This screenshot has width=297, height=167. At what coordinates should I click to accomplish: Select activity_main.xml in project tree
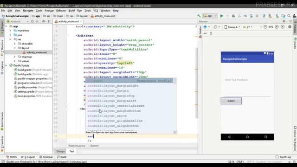36,52
